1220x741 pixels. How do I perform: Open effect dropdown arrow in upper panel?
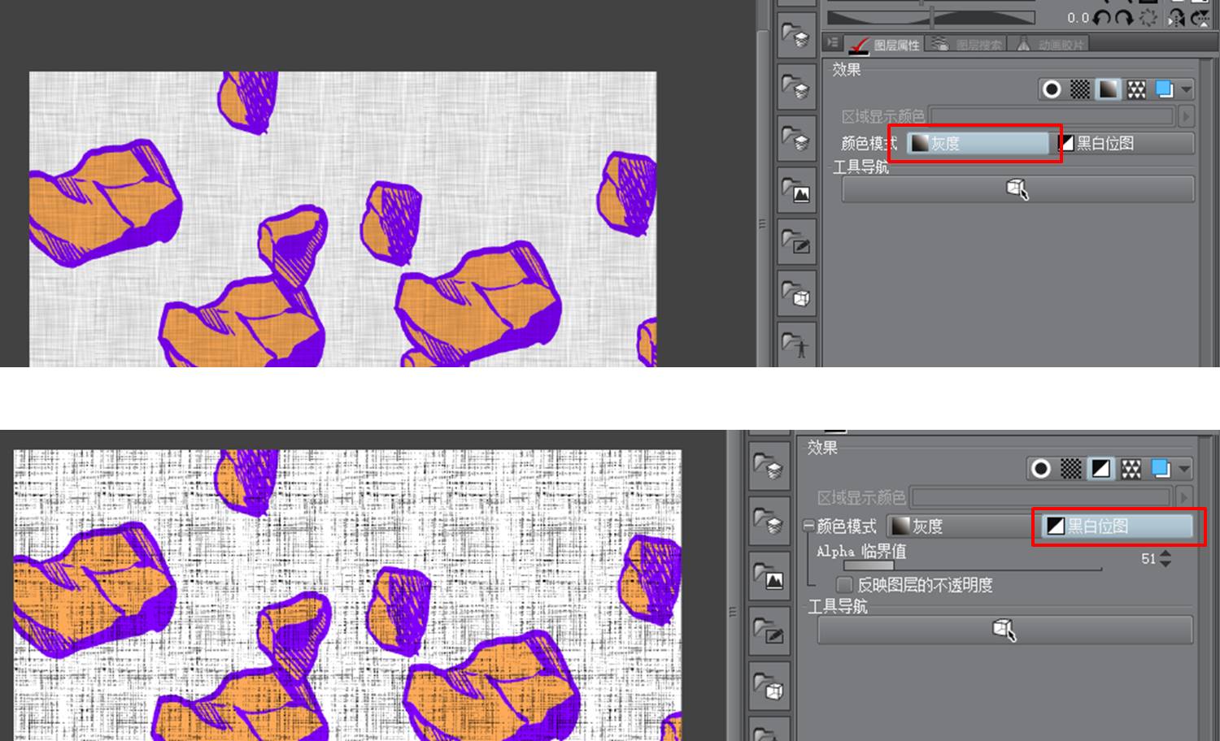coord(1187,90)
